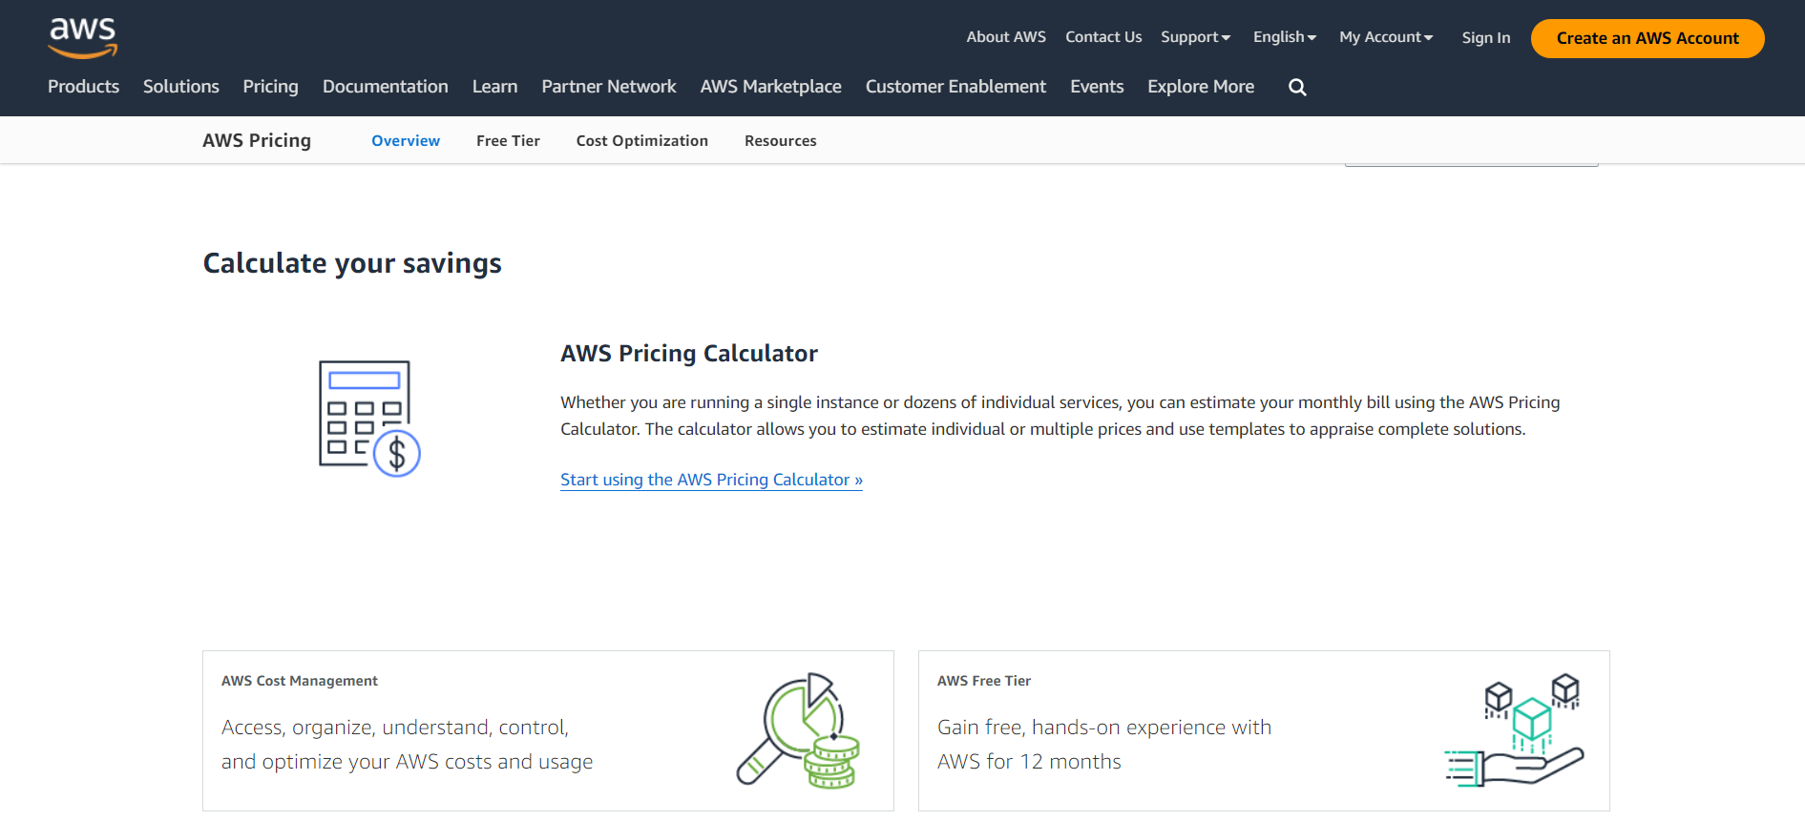Image resolution: width=1805 pixels, height=821 pixels.
Task: Open the Resources tab
Action: tap(780, 141)
